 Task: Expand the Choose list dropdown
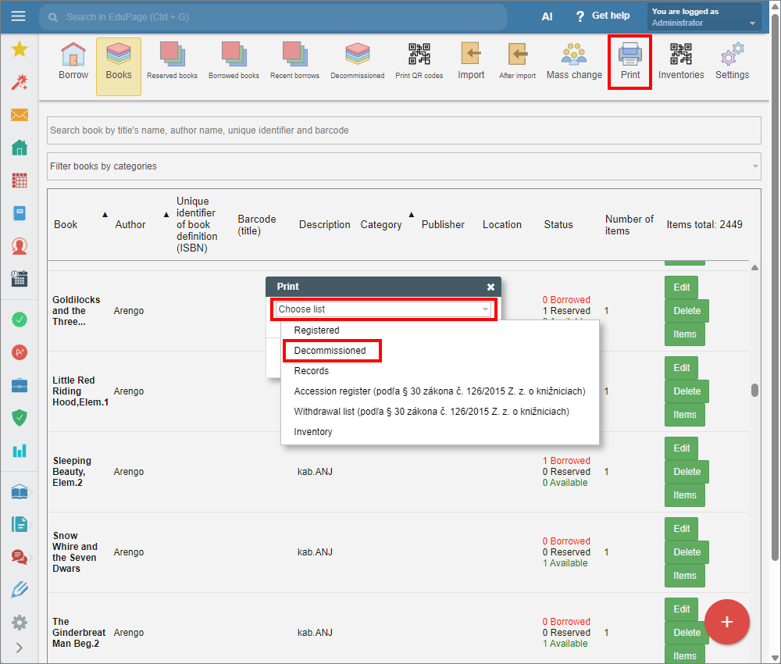tap(383, 309)
